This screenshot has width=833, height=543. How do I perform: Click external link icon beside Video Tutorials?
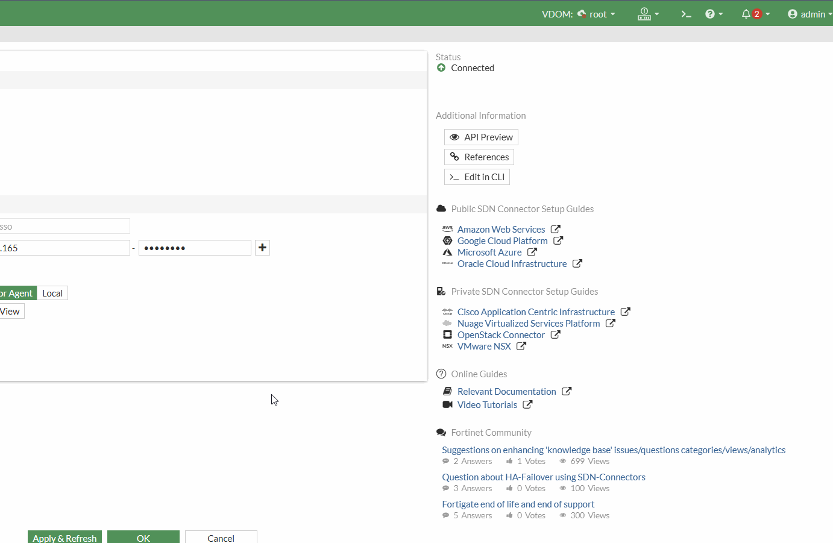(527, 404)
